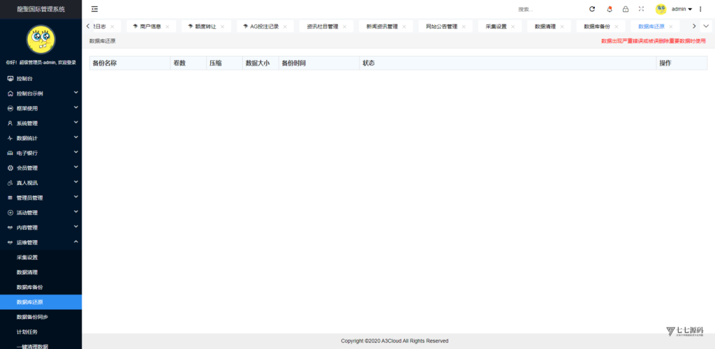Click the Copyright A3Cloud footer text
This screenshot has width=715, height=349.
395,341
